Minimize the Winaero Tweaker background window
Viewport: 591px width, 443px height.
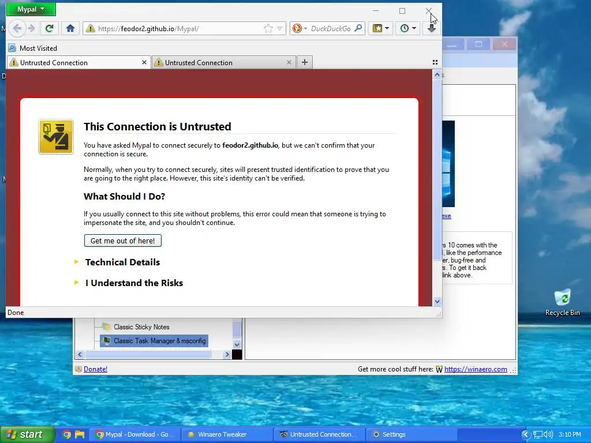pos(452,44)
